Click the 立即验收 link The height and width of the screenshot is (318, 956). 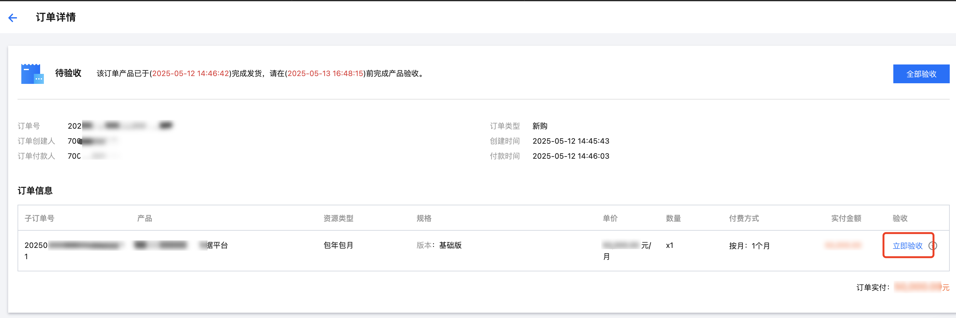coord(907,246)
